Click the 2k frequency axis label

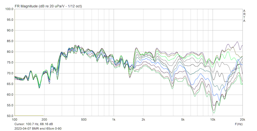143,120
